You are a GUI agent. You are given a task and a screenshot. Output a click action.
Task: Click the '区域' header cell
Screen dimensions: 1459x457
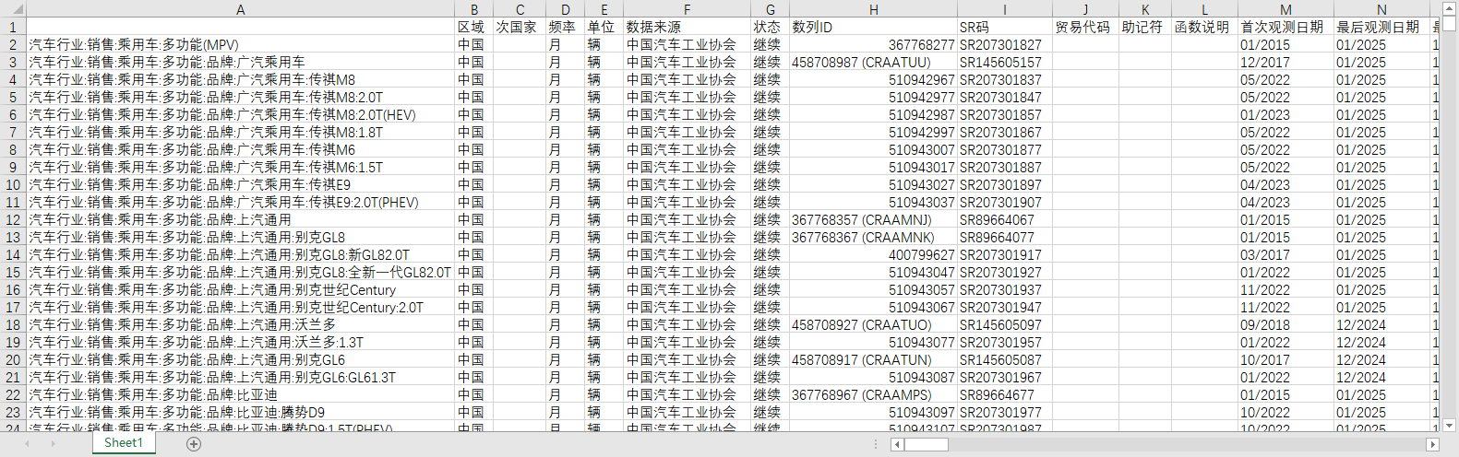coord(474,27)
